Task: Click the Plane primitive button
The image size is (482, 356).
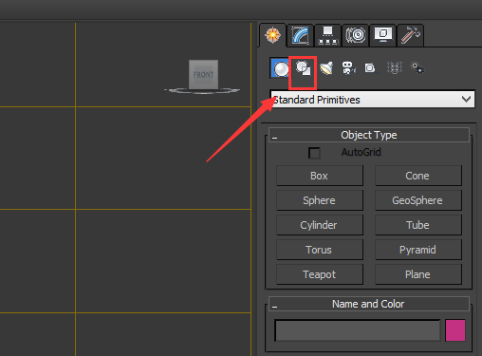Action: point(418,274)
